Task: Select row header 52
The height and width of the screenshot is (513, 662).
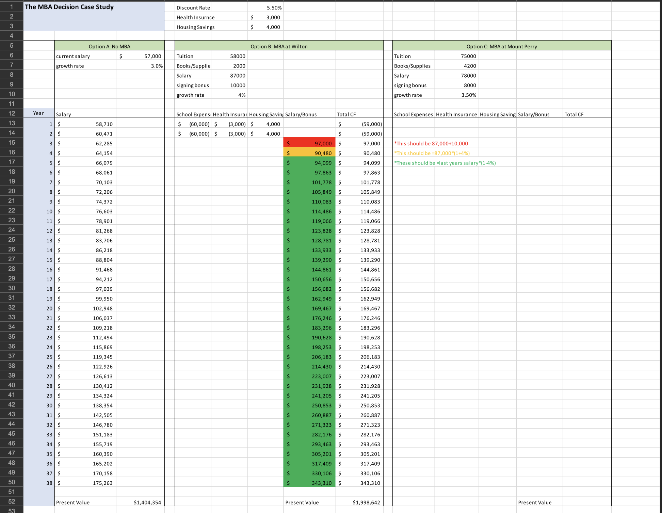Action: (12, 501)
